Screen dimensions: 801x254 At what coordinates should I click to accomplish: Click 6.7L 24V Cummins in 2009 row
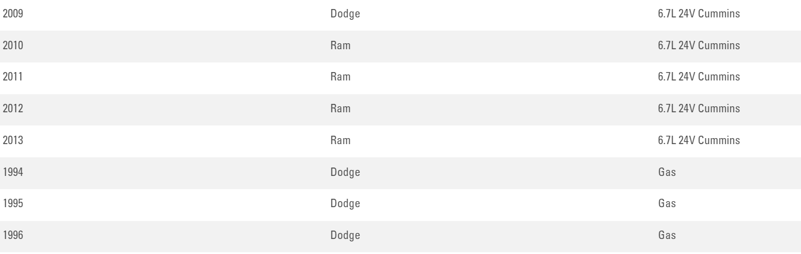[699, 14]
